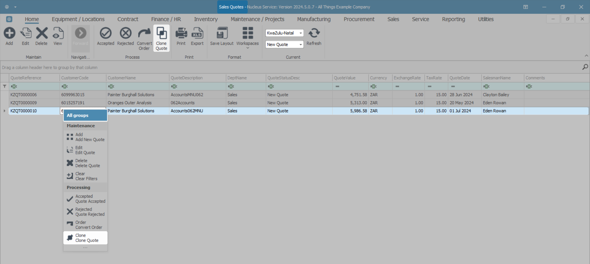This screenshot has width=590, height=264.
Task: Open the Inventory ribbon tab
Action: coord(206,19)
